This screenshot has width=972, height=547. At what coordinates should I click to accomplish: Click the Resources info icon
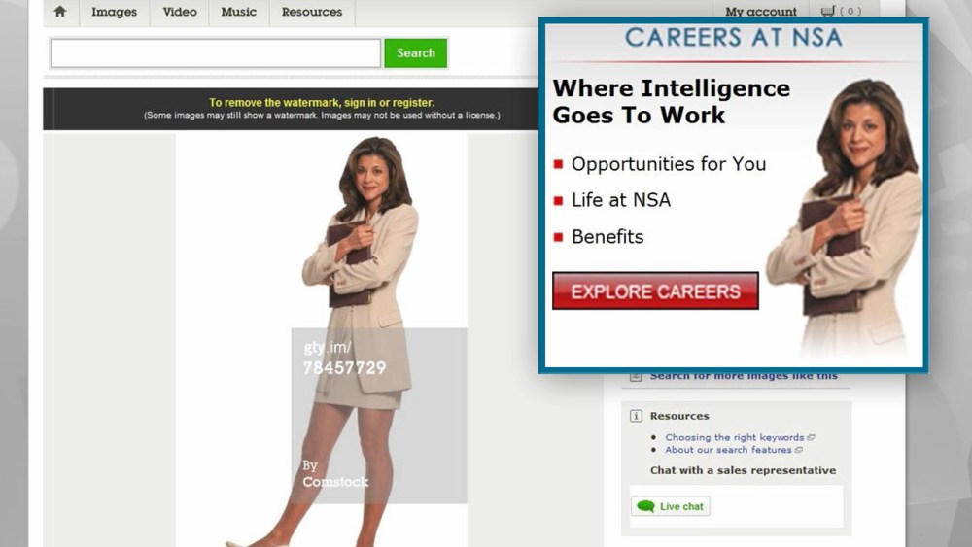[636, 416]
